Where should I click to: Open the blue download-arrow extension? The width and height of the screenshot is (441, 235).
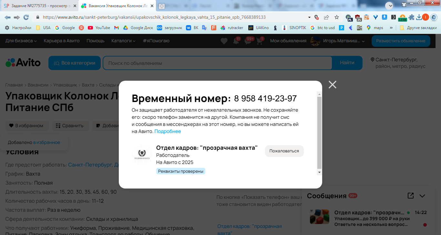coord(385,17)
